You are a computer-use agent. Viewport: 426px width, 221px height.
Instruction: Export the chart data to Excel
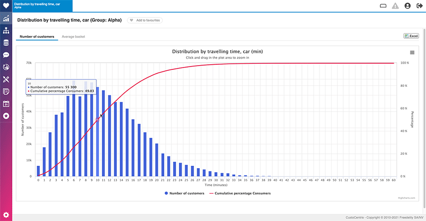point(410,36)
